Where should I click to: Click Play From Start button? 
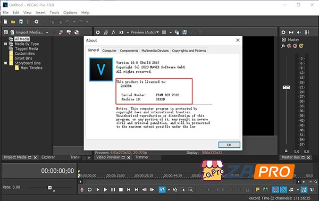97,190
